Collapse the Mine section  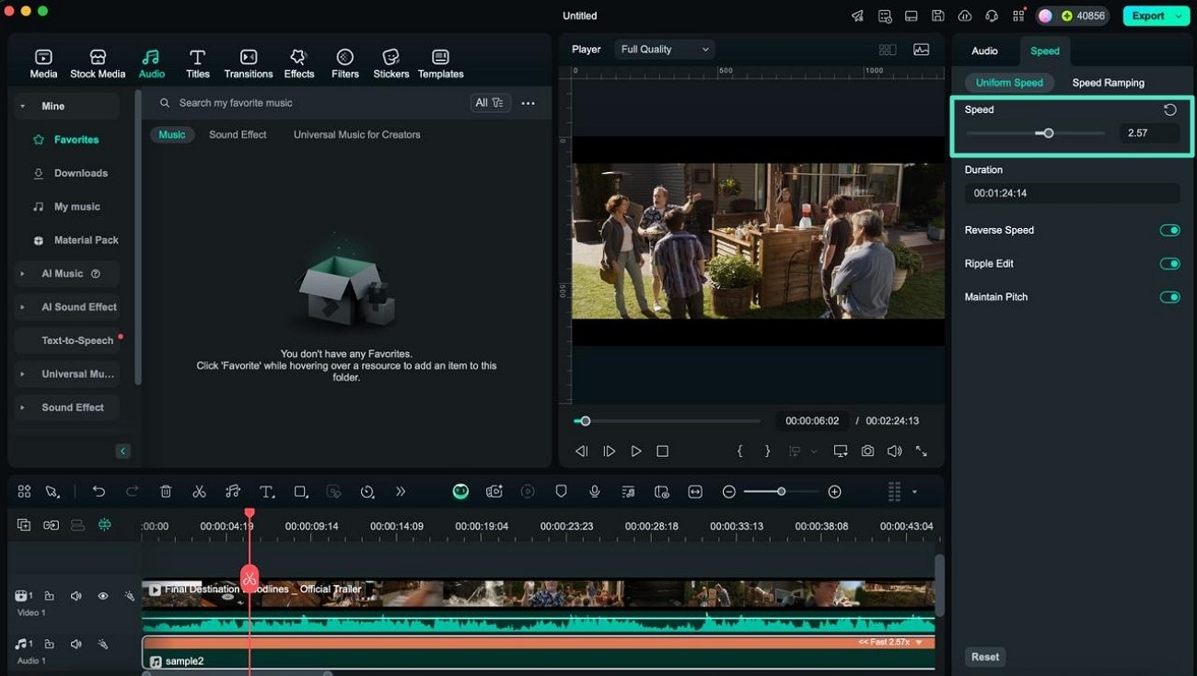(x=22, y=107)
